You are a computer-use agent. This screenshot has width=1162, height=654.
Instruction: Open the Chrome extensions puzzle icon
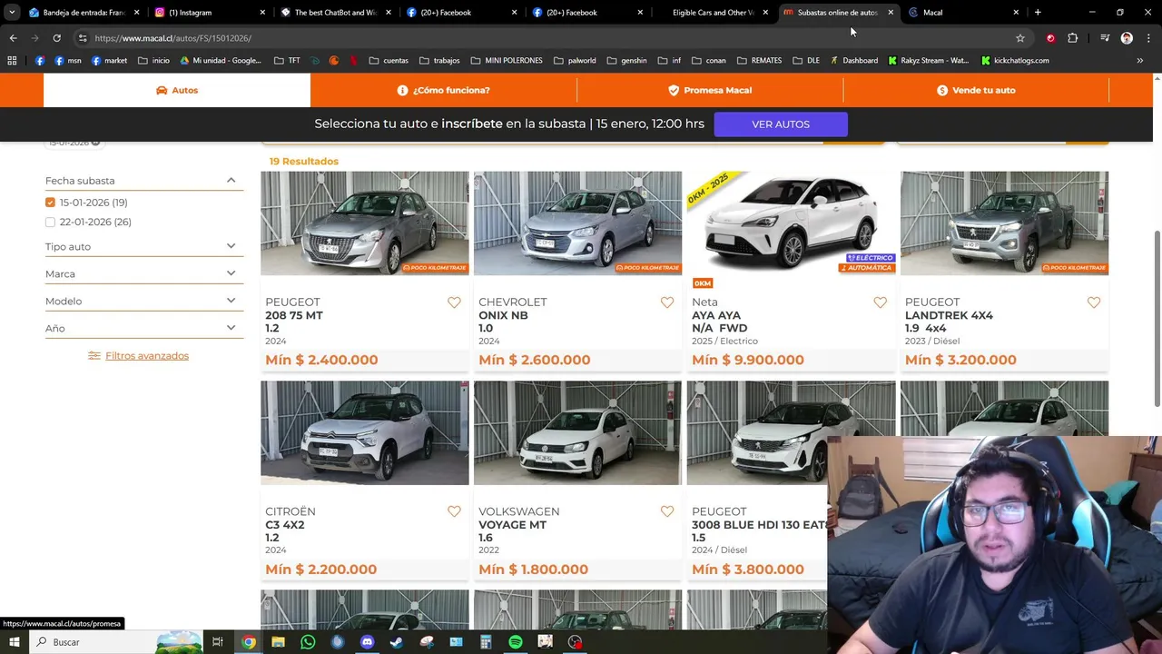click(x=1073, y=38)
